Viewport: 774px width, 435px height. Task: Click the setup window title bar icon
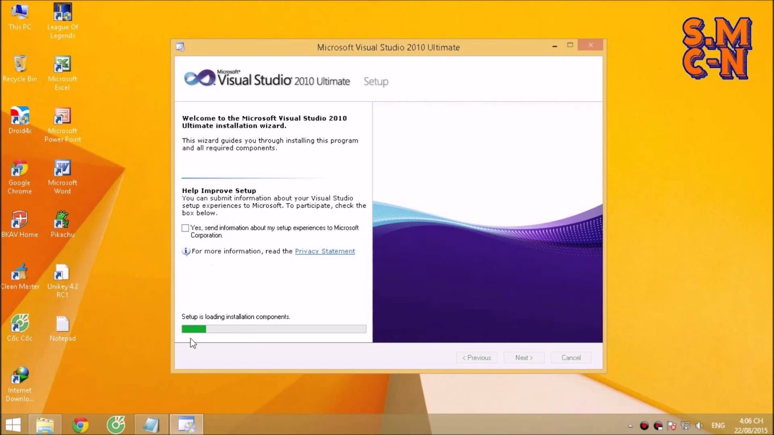click(180, 47)
